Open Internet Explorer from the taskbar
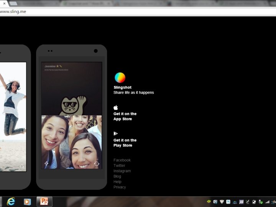The image size is (276, 207). pos(11,202)
